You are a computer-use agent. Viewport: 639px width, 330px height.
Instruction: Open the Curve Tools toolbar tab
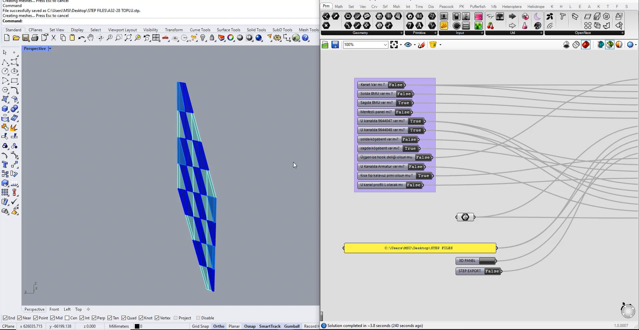coord(200,30)
